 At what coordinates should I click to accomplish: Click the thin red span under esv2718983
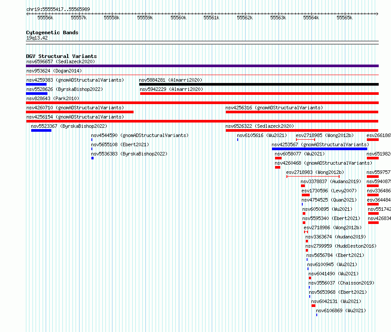click(313, 177)
